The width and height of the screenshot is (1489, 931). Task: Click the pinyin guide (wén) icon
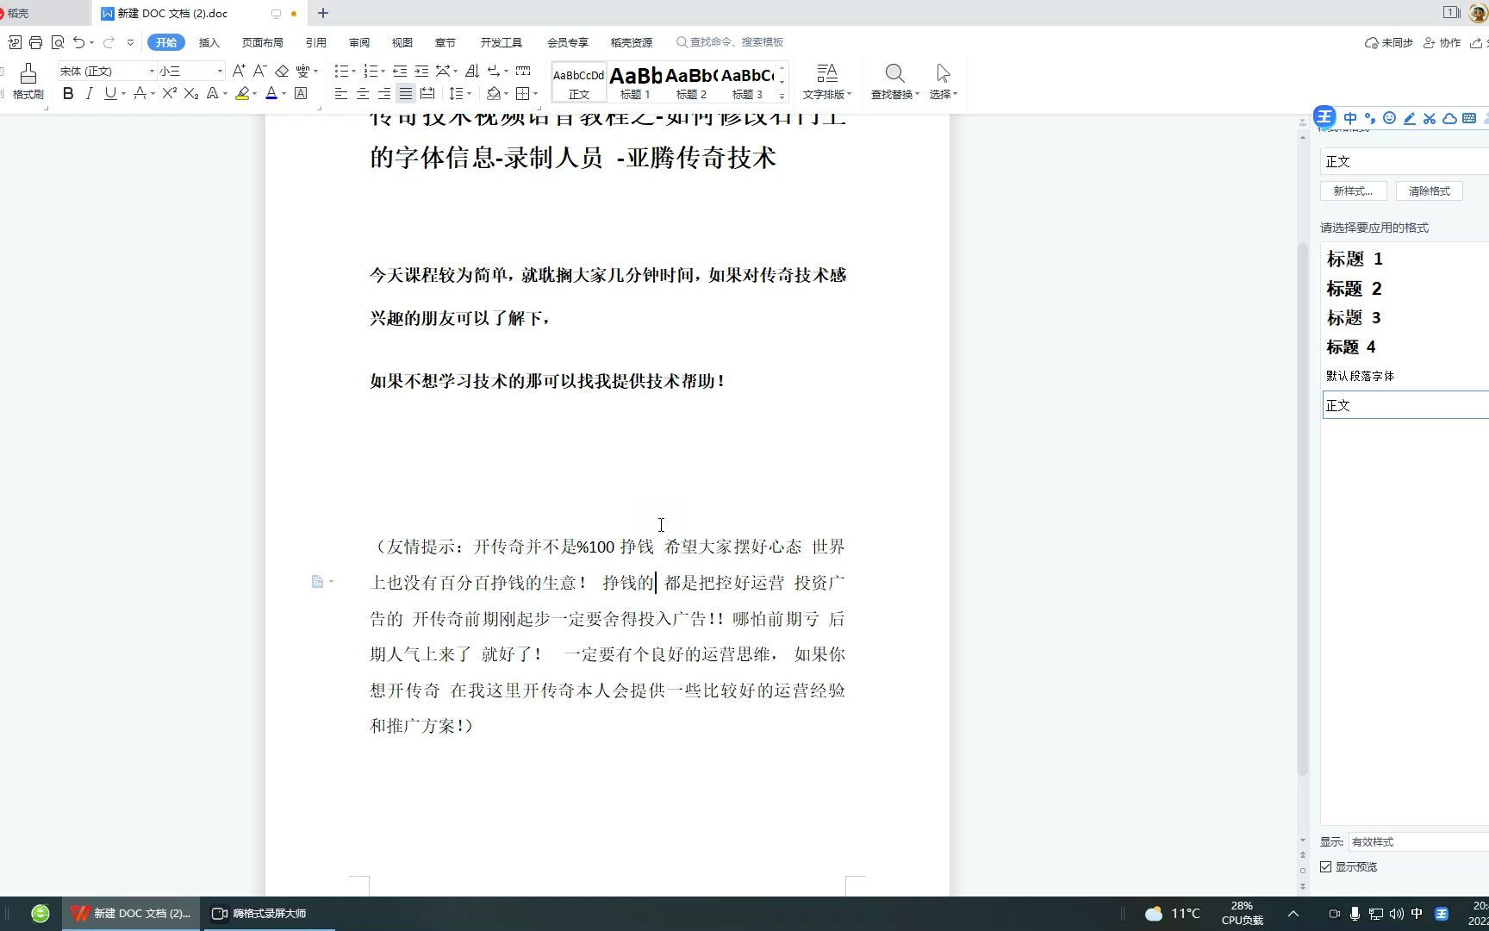coord(302,71)
